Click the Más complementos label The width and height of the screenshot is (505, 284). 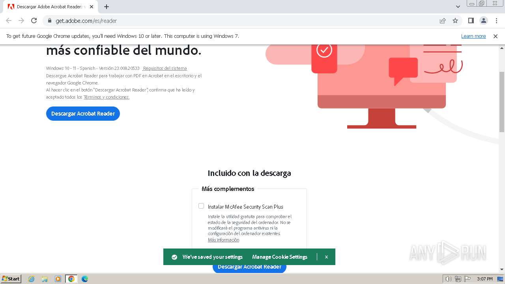228,189
